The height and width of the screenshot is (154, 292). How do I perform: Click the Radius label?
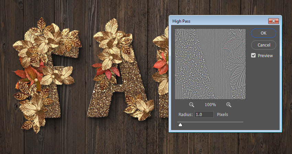(186, 115)
